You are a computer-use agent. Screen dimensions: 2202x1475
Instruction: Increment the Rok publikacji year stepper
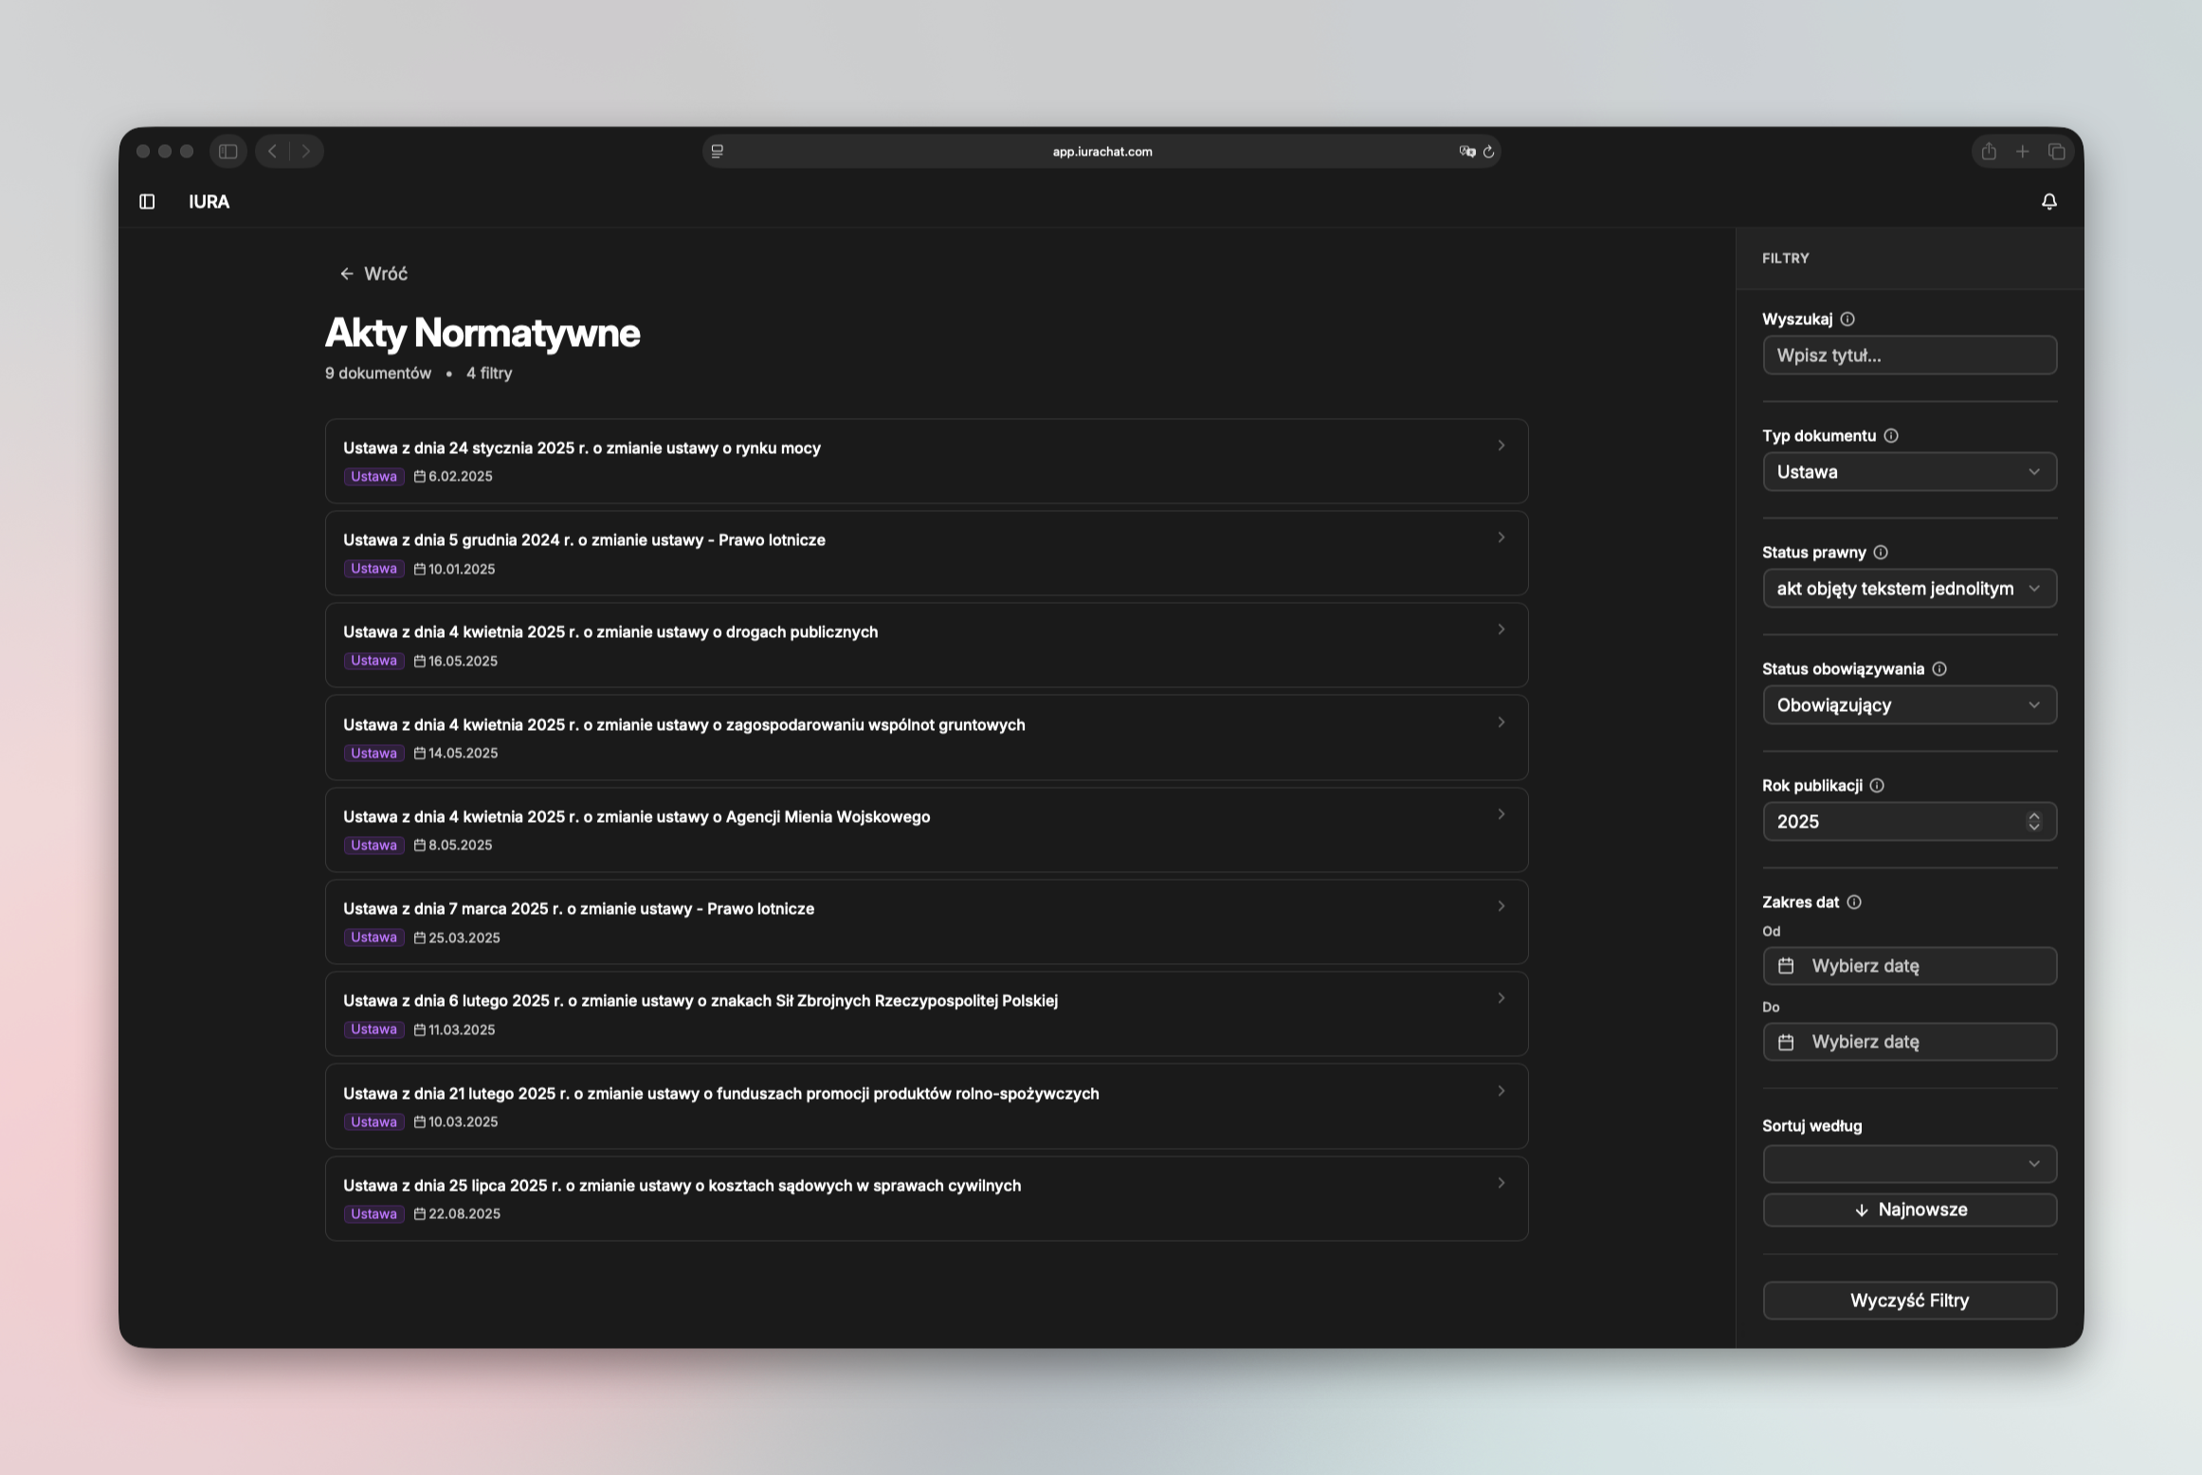[2034, 816]
